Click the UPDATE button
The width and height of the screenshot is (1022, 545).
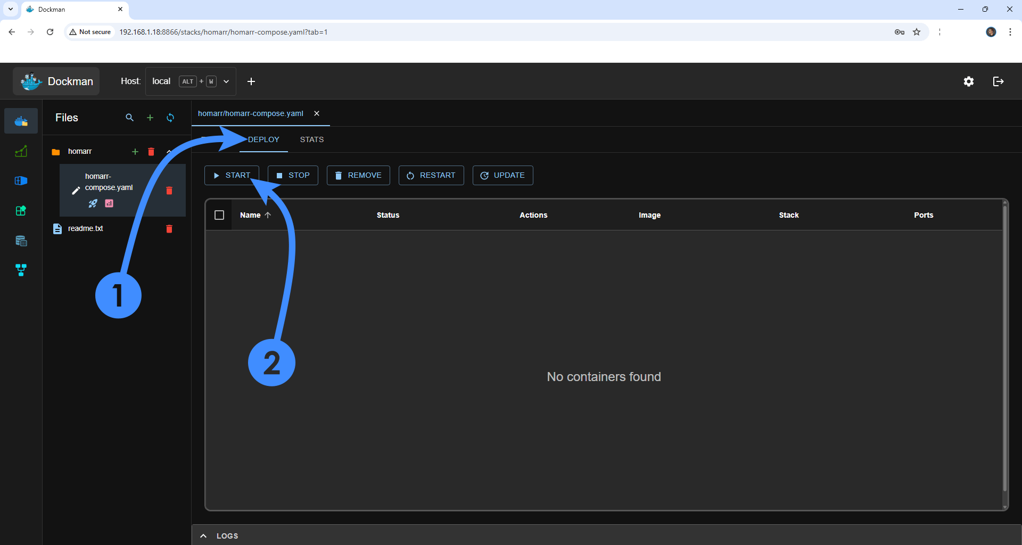pos(503,176)
